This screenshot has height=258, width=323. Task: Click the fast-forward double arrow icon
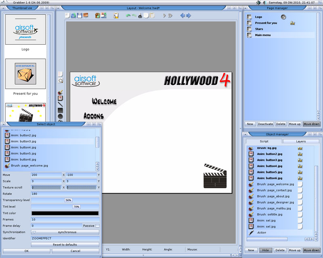[170, 15]
